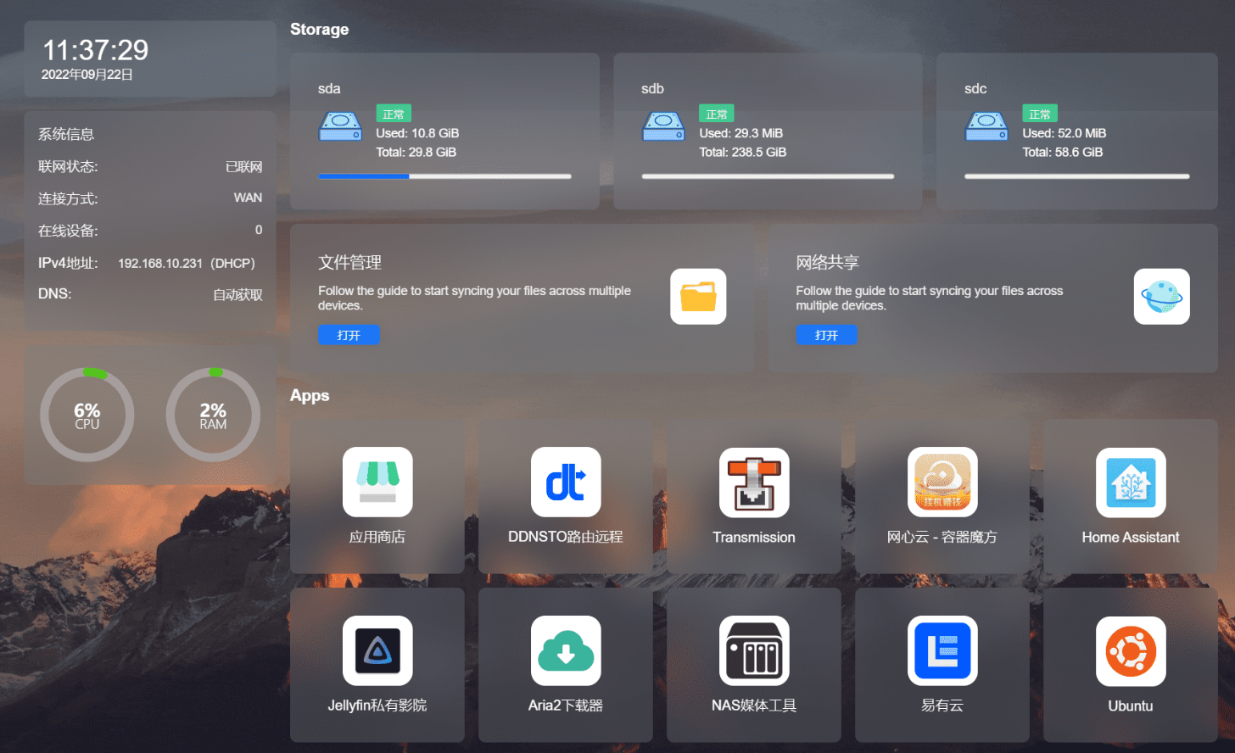Launch the Home Assistant app
1235x753 pixels.
pos(1131,482)
